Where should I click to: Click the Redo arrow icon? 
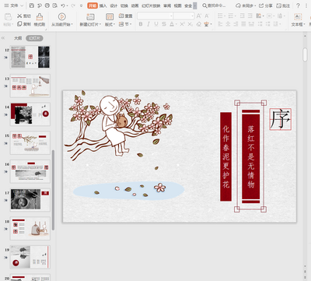point(73,5)
